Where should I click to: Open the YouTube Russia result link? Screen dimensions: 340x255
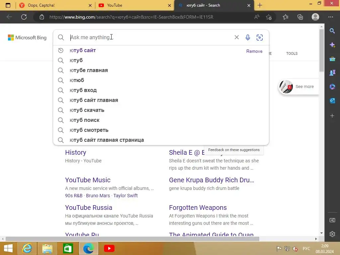89,208
